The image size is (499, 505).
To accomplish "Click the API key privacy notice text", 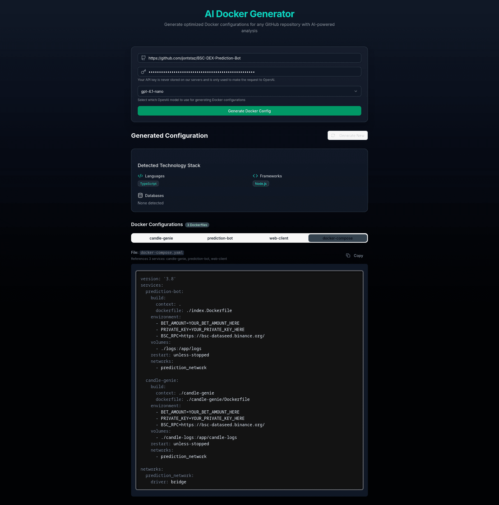I will coord(206,80).
